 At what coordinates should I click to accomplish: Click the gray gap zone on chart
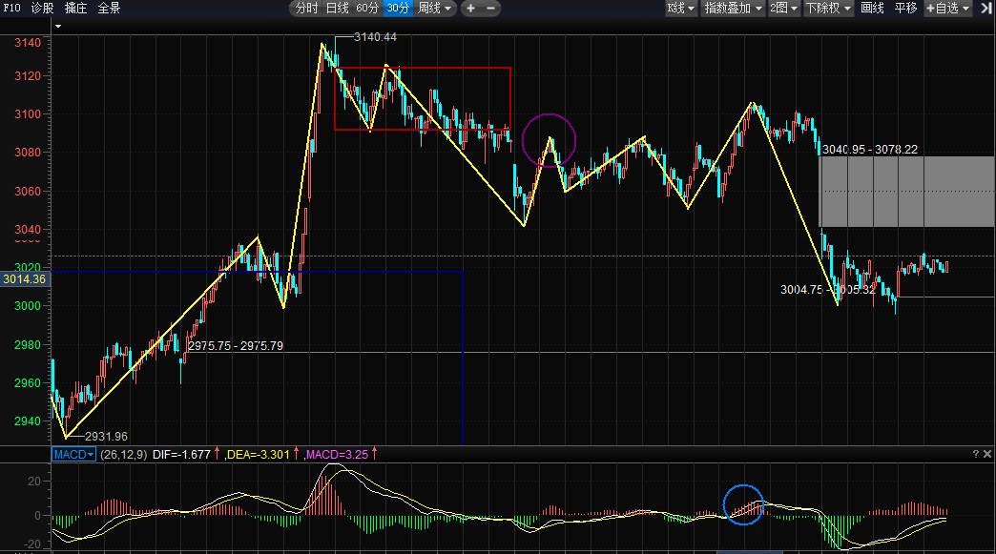(x=907, y=191)
